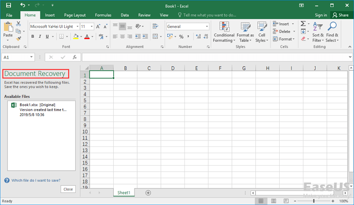Toggle Underline formatting
The image size is (354, 205).
[x=47, y=36]
